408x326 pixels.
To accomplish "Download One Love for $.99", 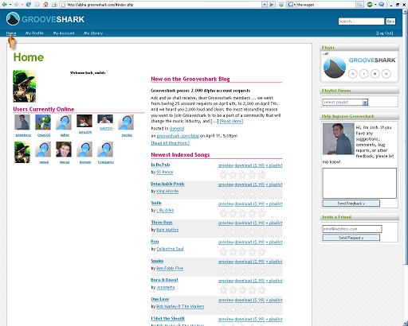I will (249, 300).
